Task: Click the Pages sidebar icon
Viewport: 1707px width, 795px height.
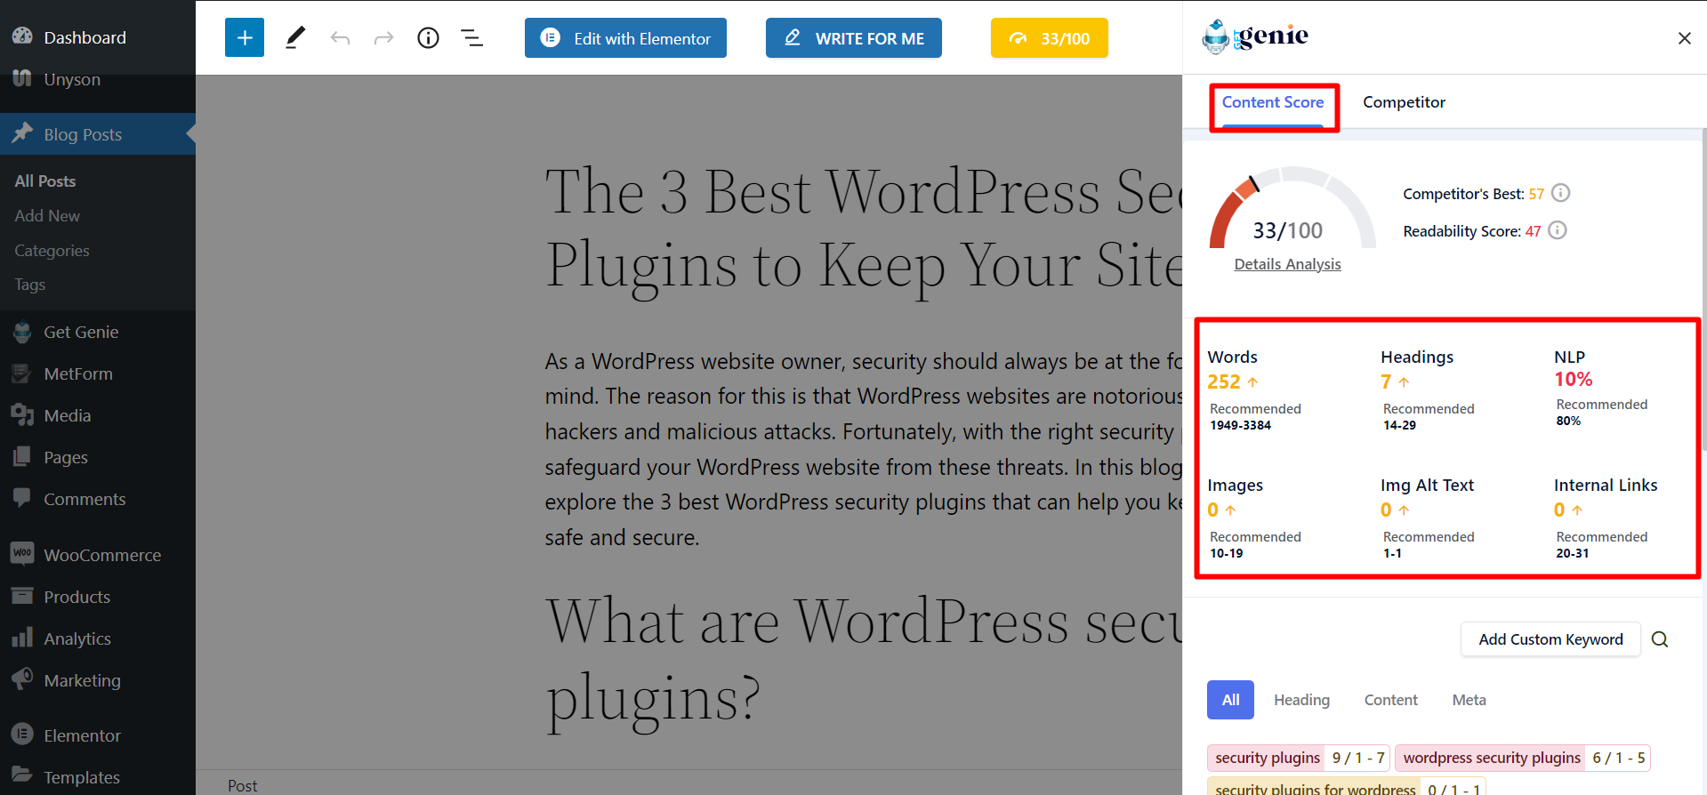Action: [x=22, y=456]
